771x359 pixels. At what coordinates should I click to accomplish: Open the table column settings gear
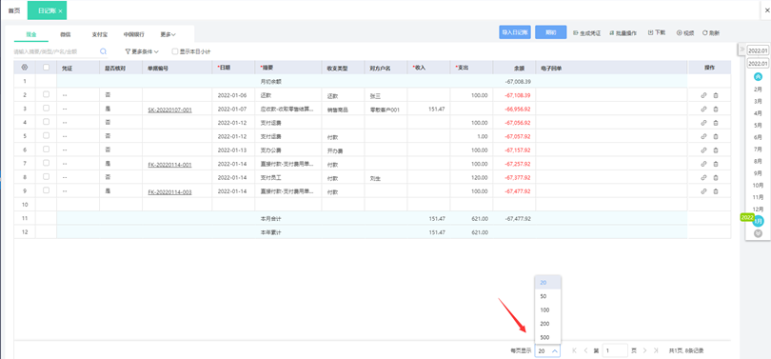25,68
